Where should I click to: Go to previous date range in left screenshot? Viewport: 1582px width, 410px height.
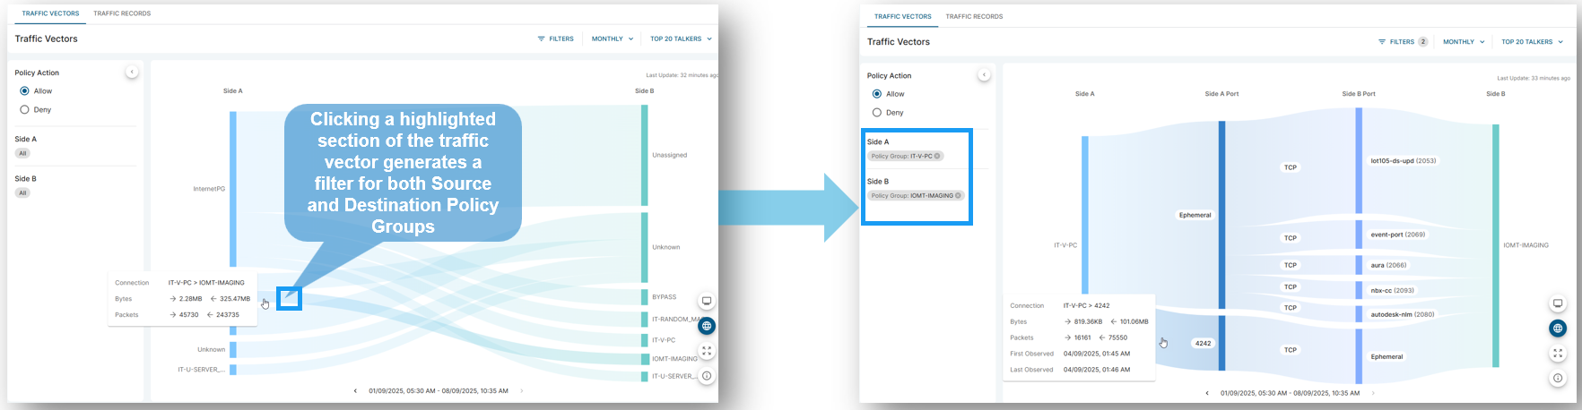point(355,391)
